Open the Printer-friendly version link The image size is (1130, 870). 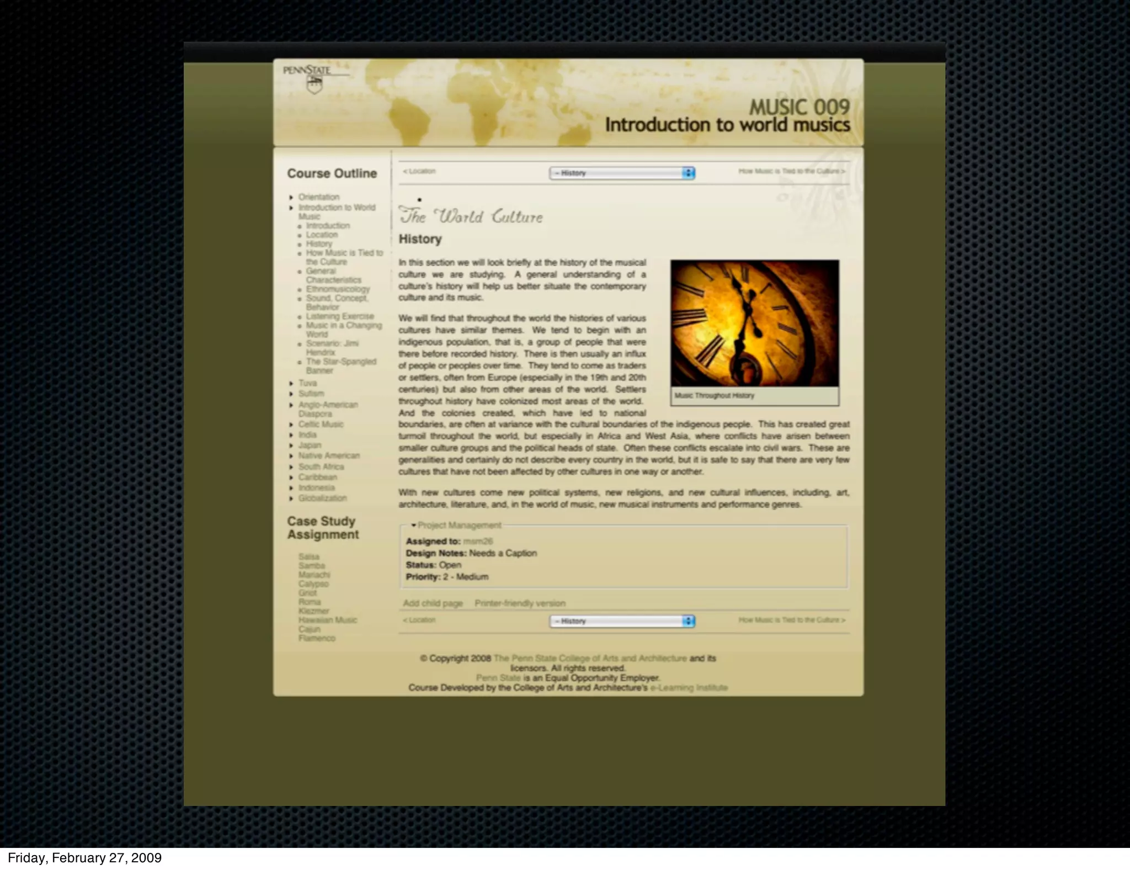(x=520, y=603)
